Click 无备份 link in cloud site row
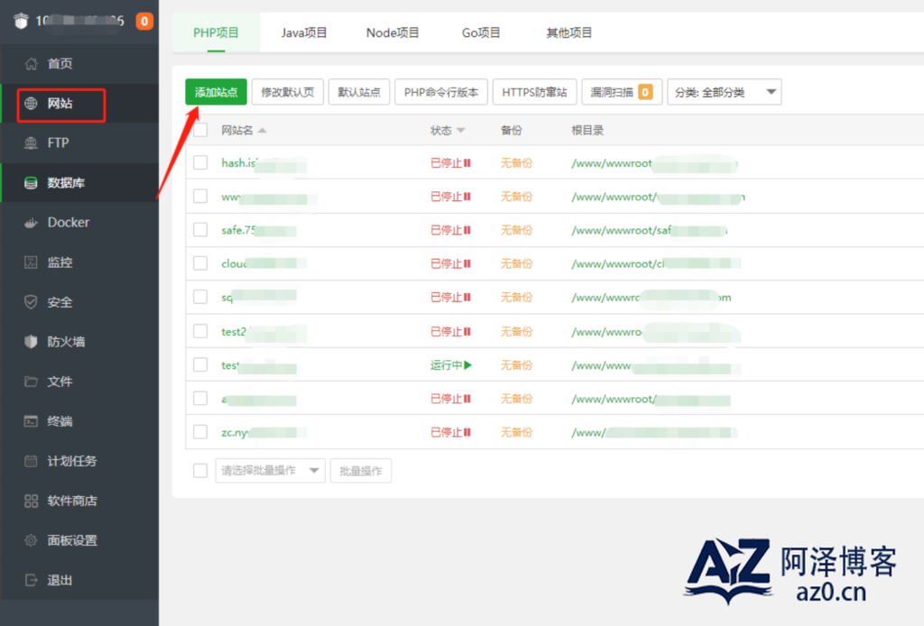This screenshot has width=924, height=626. [516, 263]
